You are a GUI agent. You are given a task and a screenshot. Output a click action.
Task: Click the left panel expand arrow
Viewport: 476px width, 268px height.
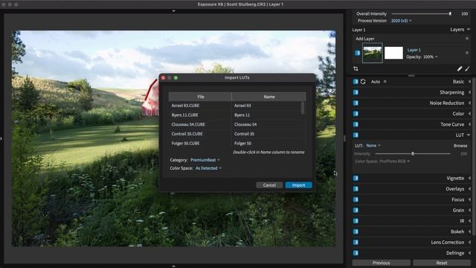pos(1,138)
